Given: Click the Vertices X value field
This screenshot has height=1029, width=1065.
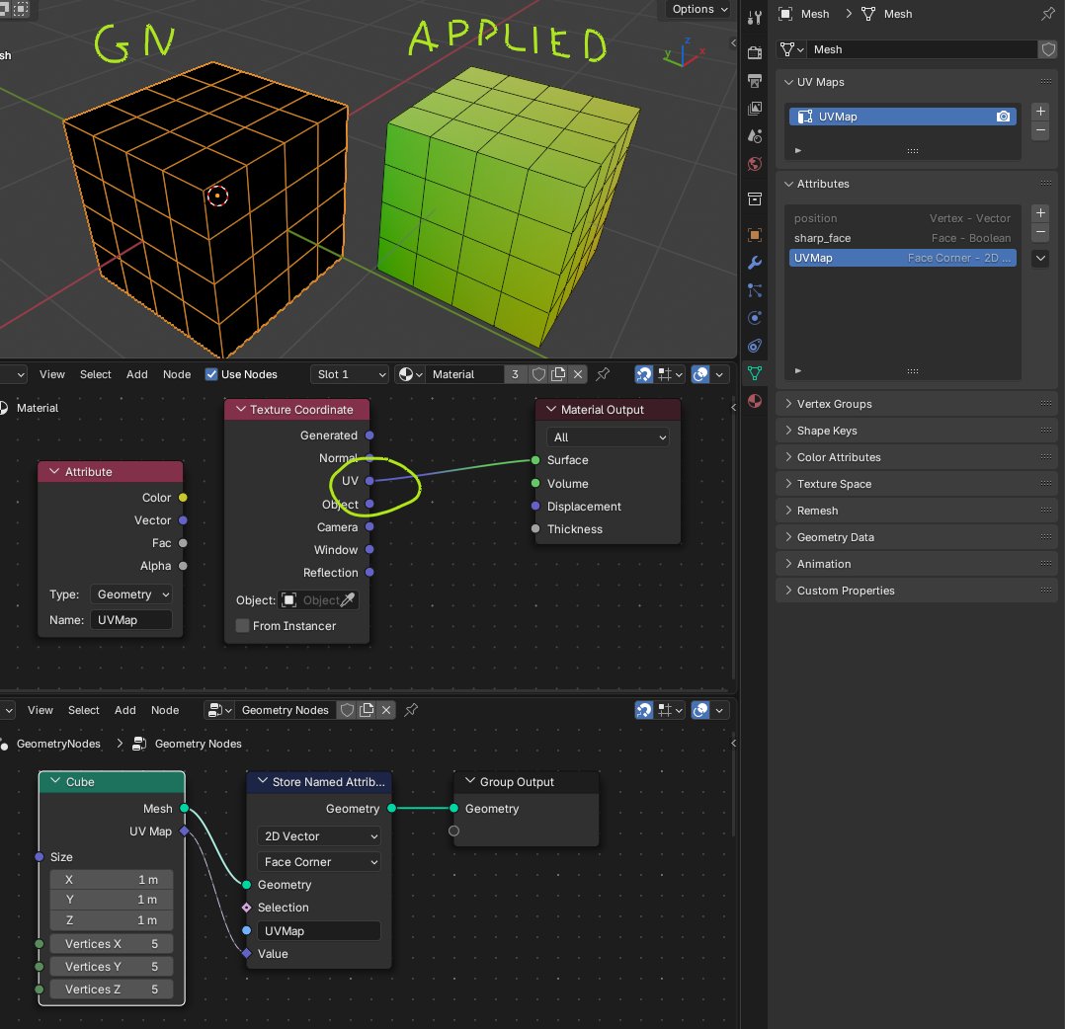Looking at the screenshot, I should tap(112, 943).
